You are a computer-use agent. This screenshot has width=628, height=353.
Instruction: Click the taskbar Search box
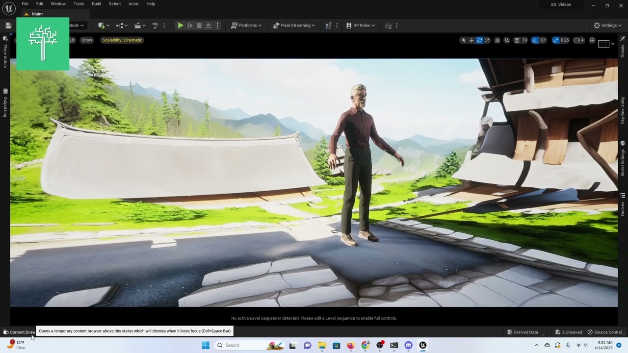[250, 345]
